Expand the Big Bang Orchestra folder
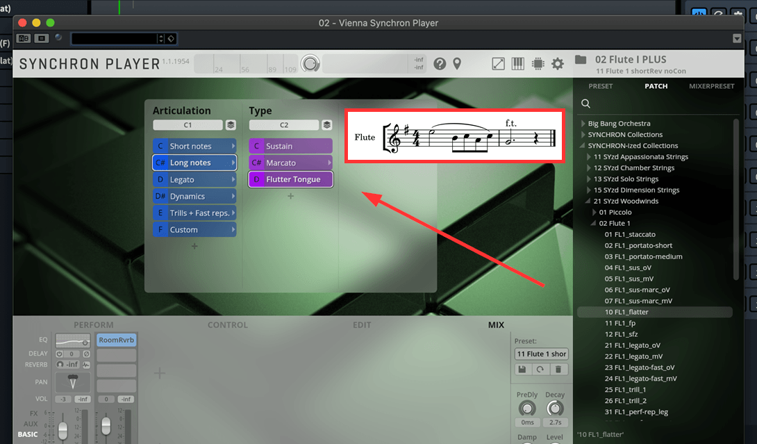This screenshot has width=757, height=444. coord(583,124)
